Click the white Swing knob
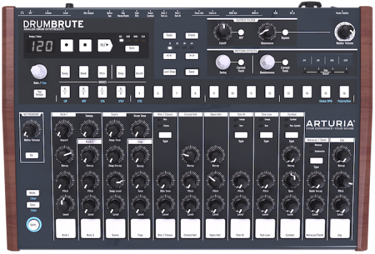Viewport: 375px width, 254px height. [222, 62]
